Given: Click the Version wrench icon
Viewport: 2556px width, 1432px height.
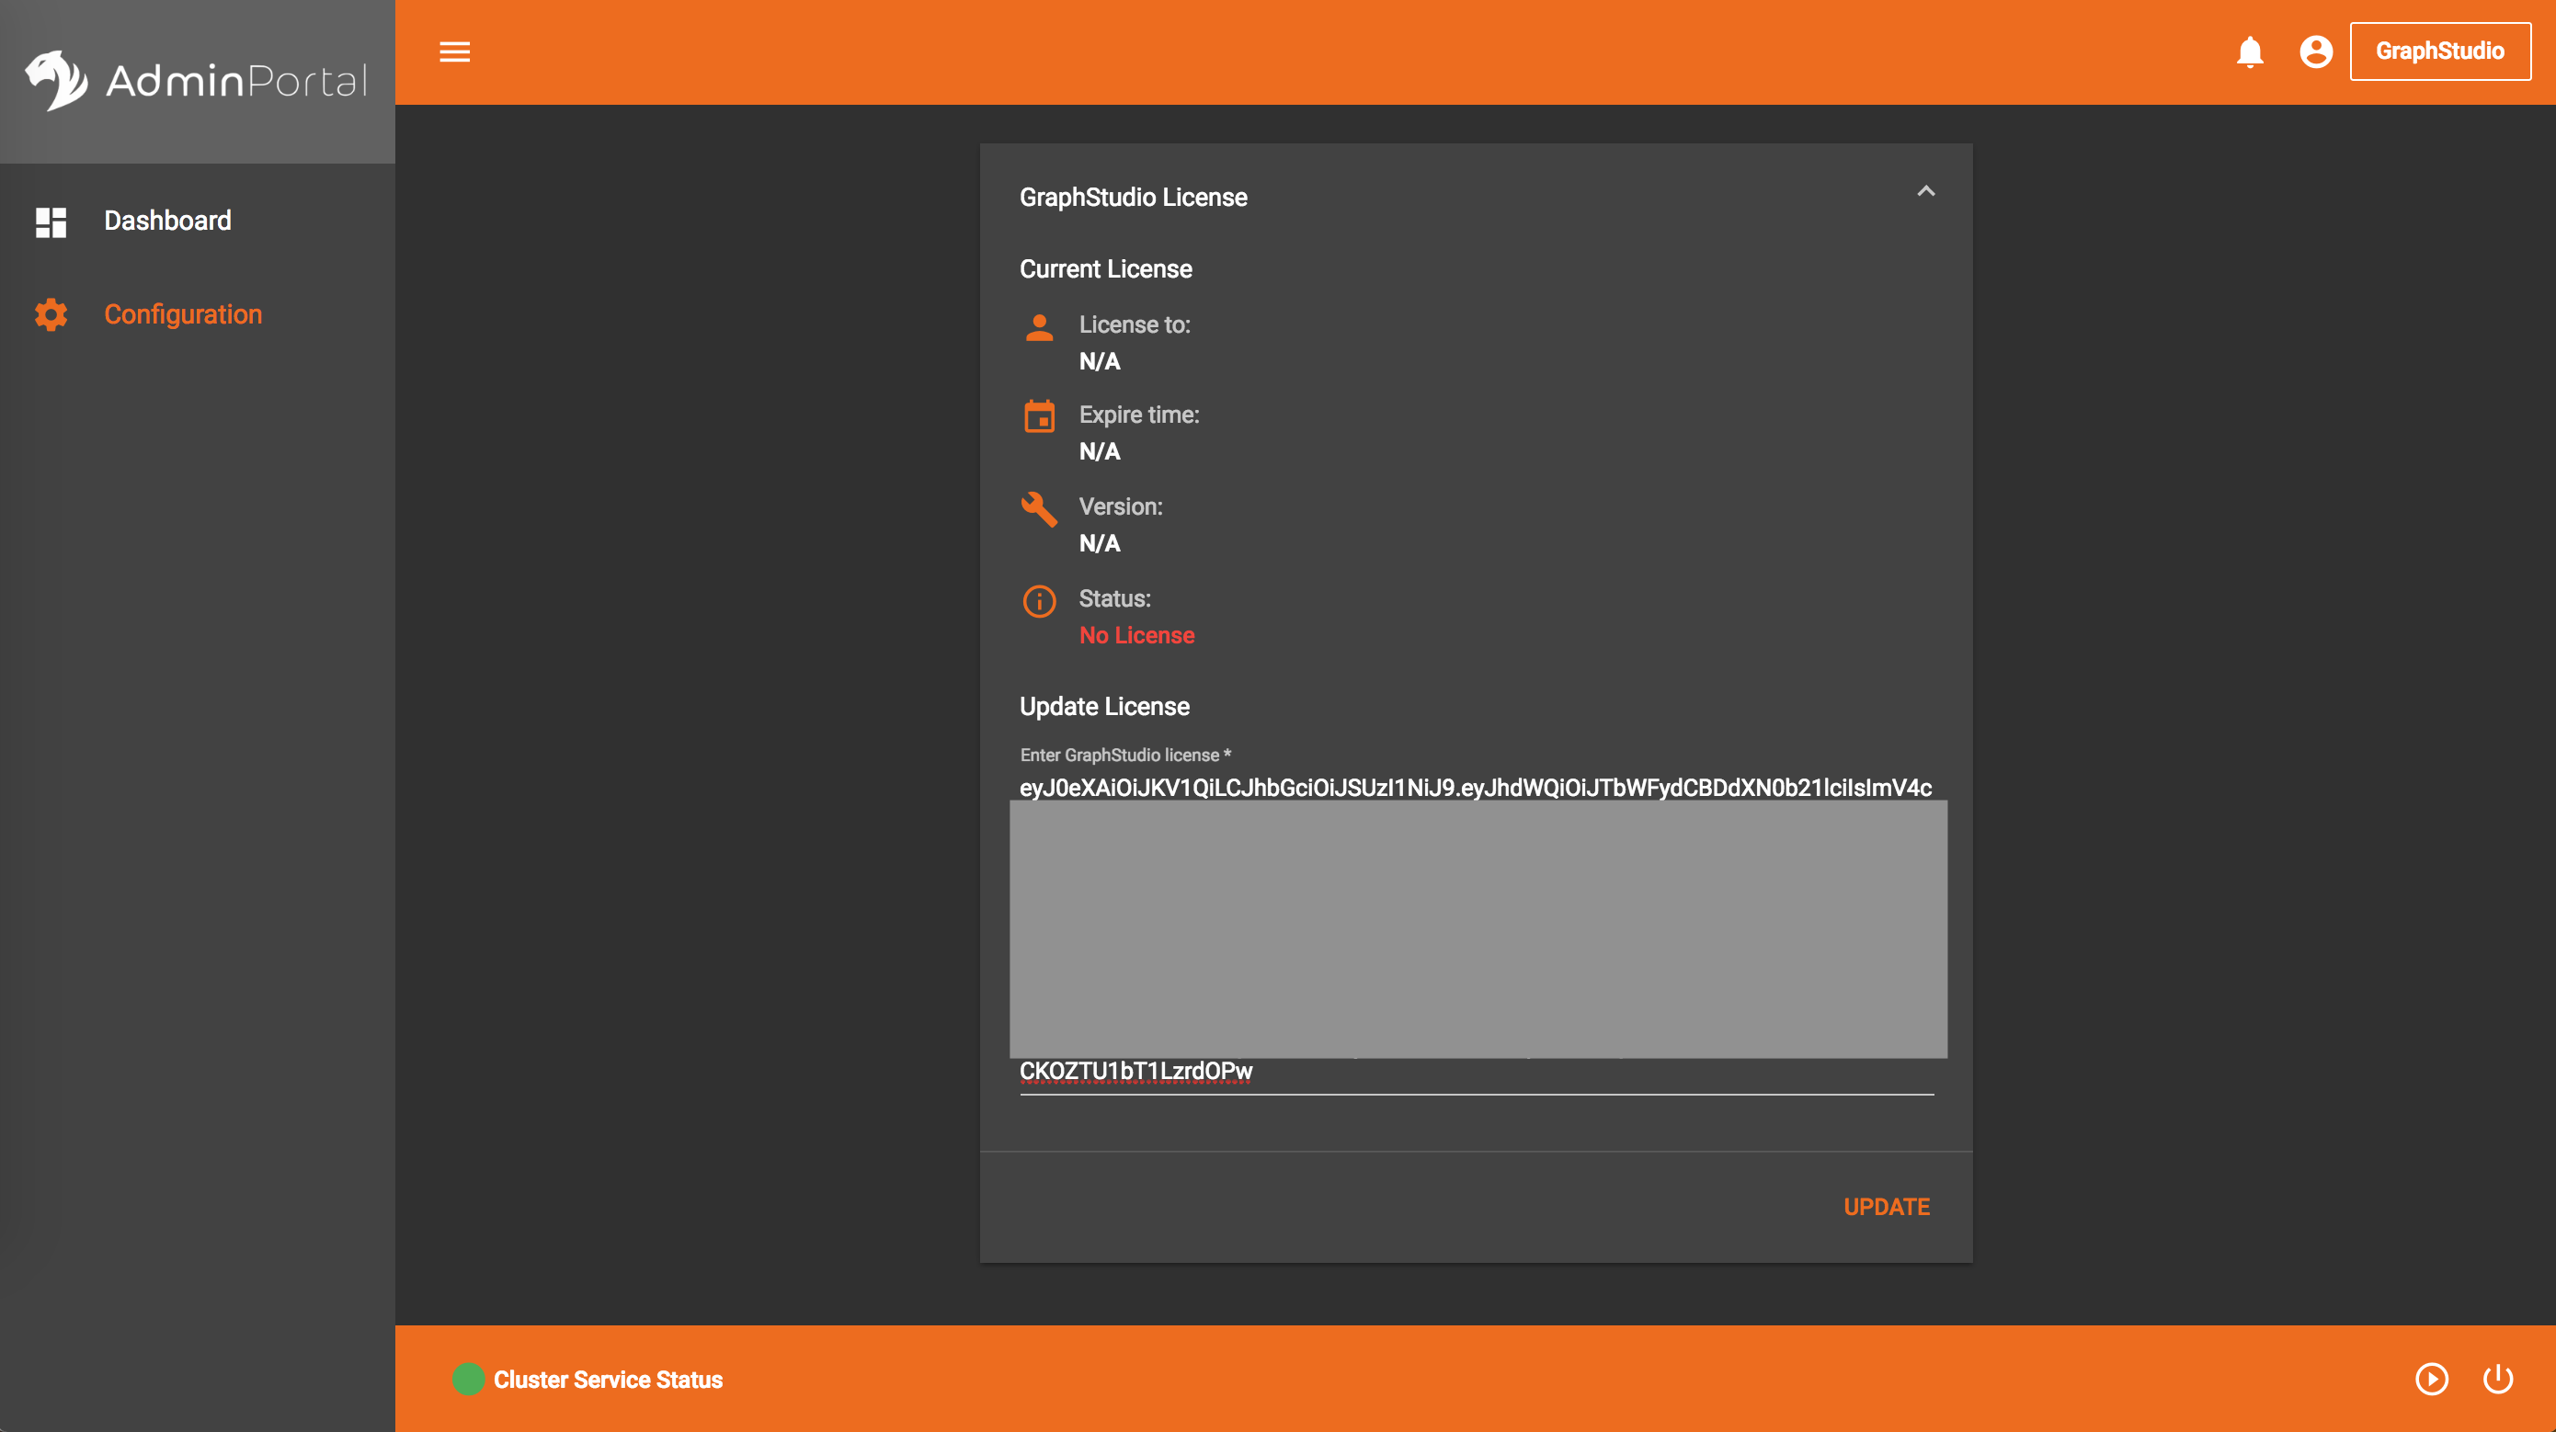Looking at the screenshot, I should (1039, 509).
